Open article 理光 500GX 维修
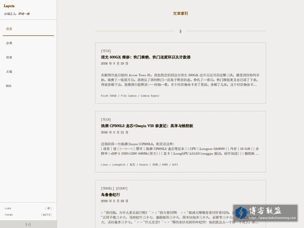This screenshot has height=228, width=304. (x=146, y=57)
